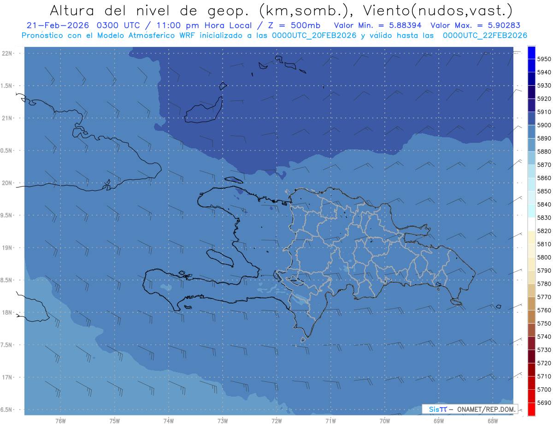Click the colorbar value '5950'

[x=544, y=59]
